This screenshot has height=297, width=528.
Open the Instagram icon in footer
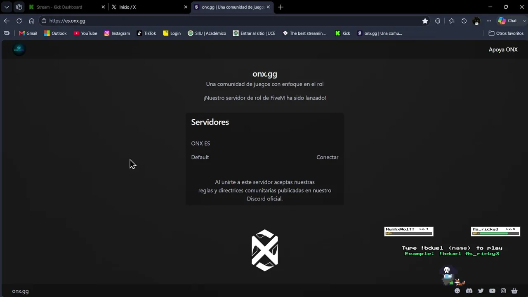tap(503, 291)
